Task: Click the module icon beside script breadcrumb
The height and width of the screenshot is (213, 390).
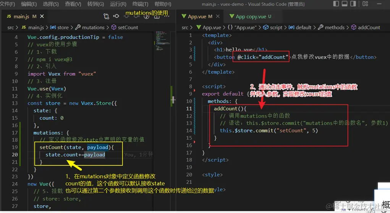Action: [266, 27]
